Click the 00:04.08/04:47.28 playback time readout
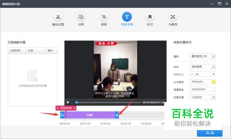This screenshot has height=139, width=231. (153, 102)
